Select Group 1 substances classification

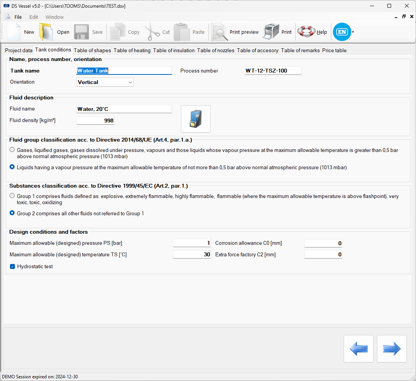(x=13, y=196)
